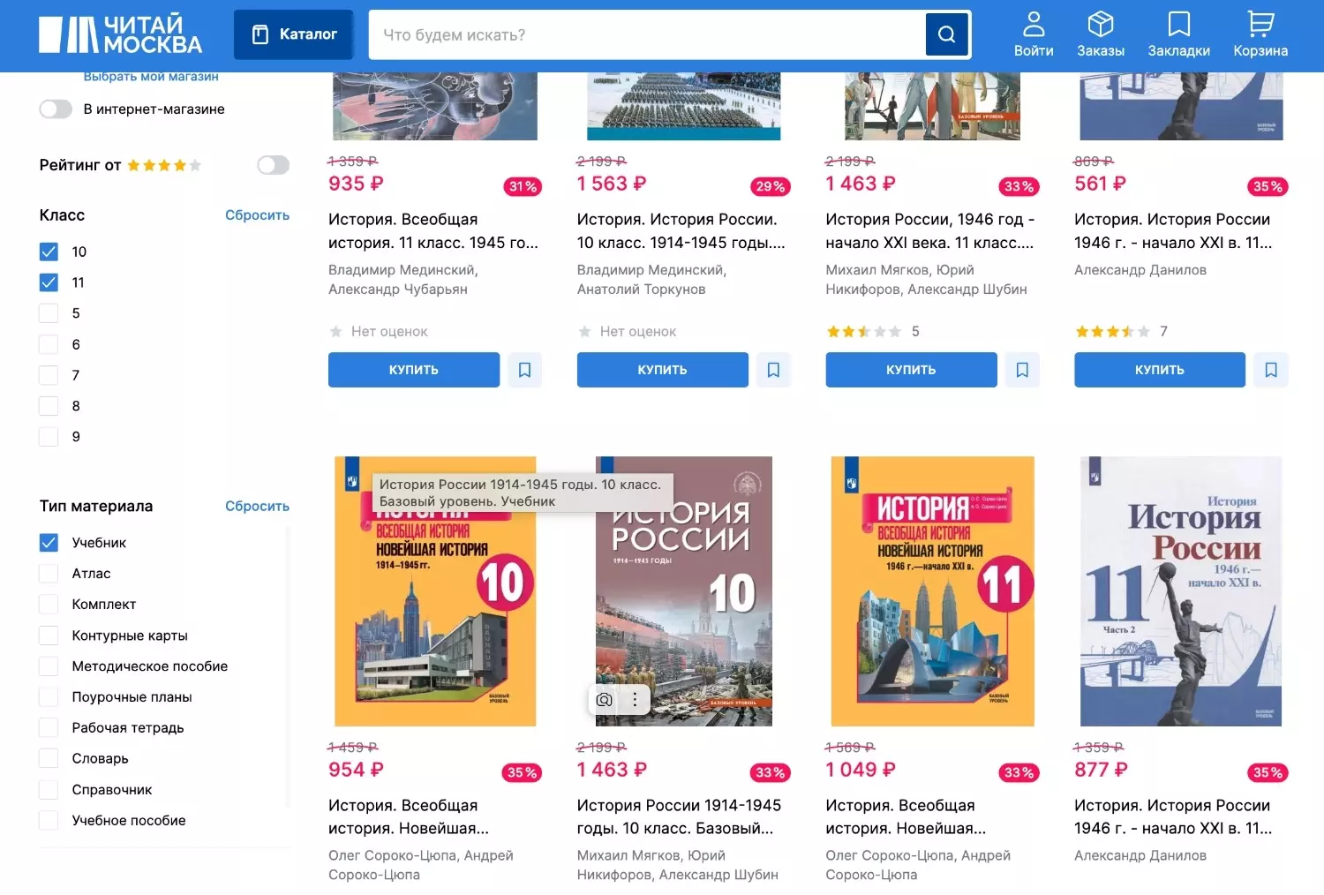Open the Заказы box icon

click(1101, 34)
